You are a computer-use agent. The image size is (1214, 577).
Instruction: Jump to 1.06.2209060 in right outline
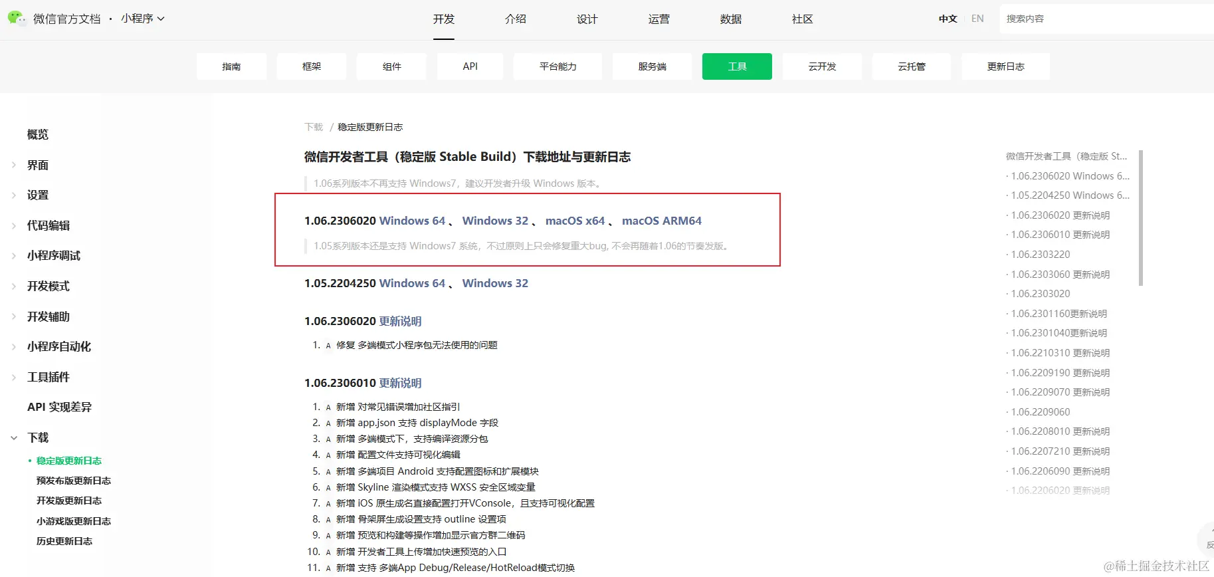(x=1041, y=412)
